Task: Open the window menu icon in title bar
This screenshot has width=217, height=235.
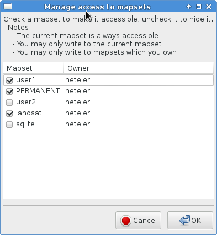Action: 8,7
